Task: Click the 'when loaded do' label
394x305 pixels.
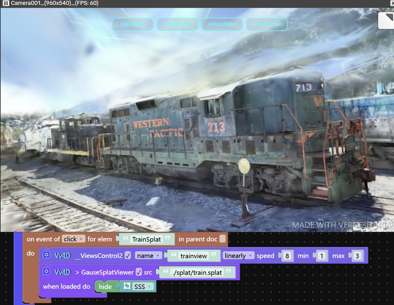Action: [x=66, y=287]
